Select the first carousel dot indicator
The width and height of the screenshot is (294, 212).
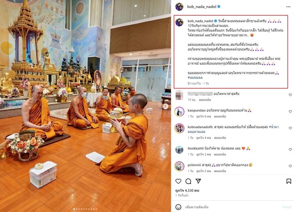tap(74, 209)
